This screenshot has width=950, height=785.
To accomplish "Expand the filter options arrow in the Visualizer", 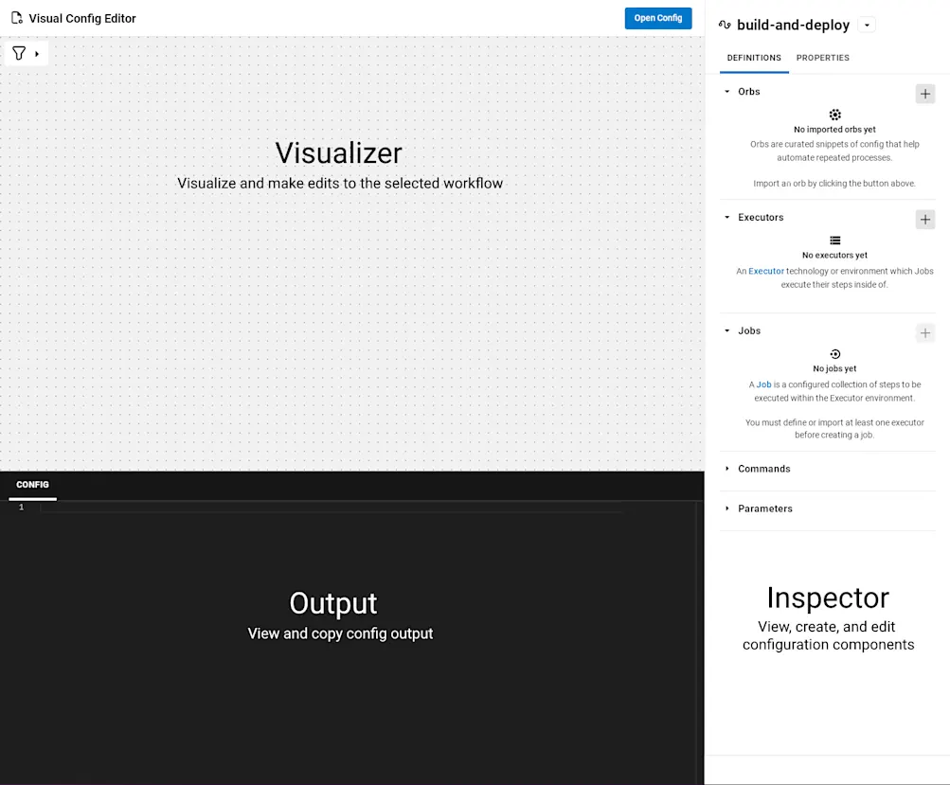I will click(x=36, y=52).
